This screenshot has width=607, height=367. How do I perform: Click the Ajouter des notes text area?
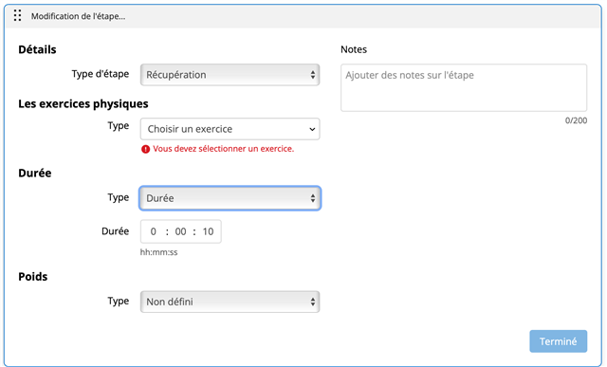pyautogui.click(x=464, y=88)
